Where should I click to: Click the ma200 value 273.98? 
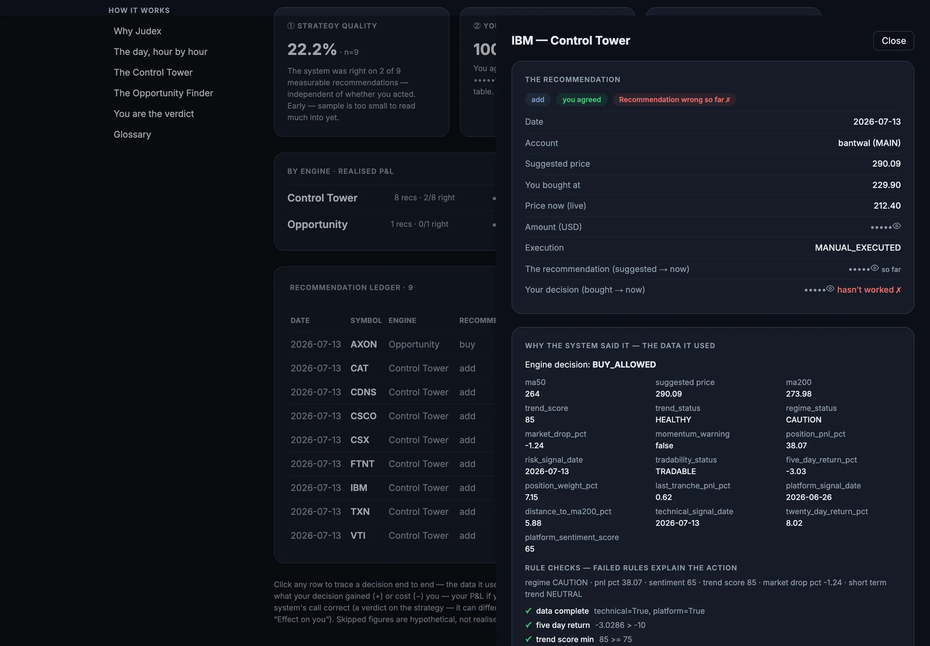(798, 394)
